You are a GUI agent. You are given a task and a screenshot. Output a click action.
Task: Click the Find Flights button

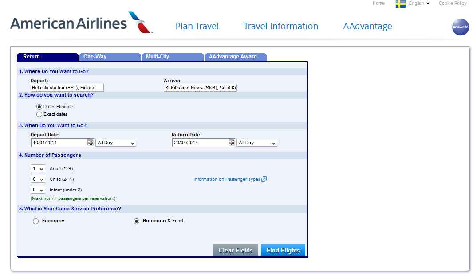coord(283,250)
